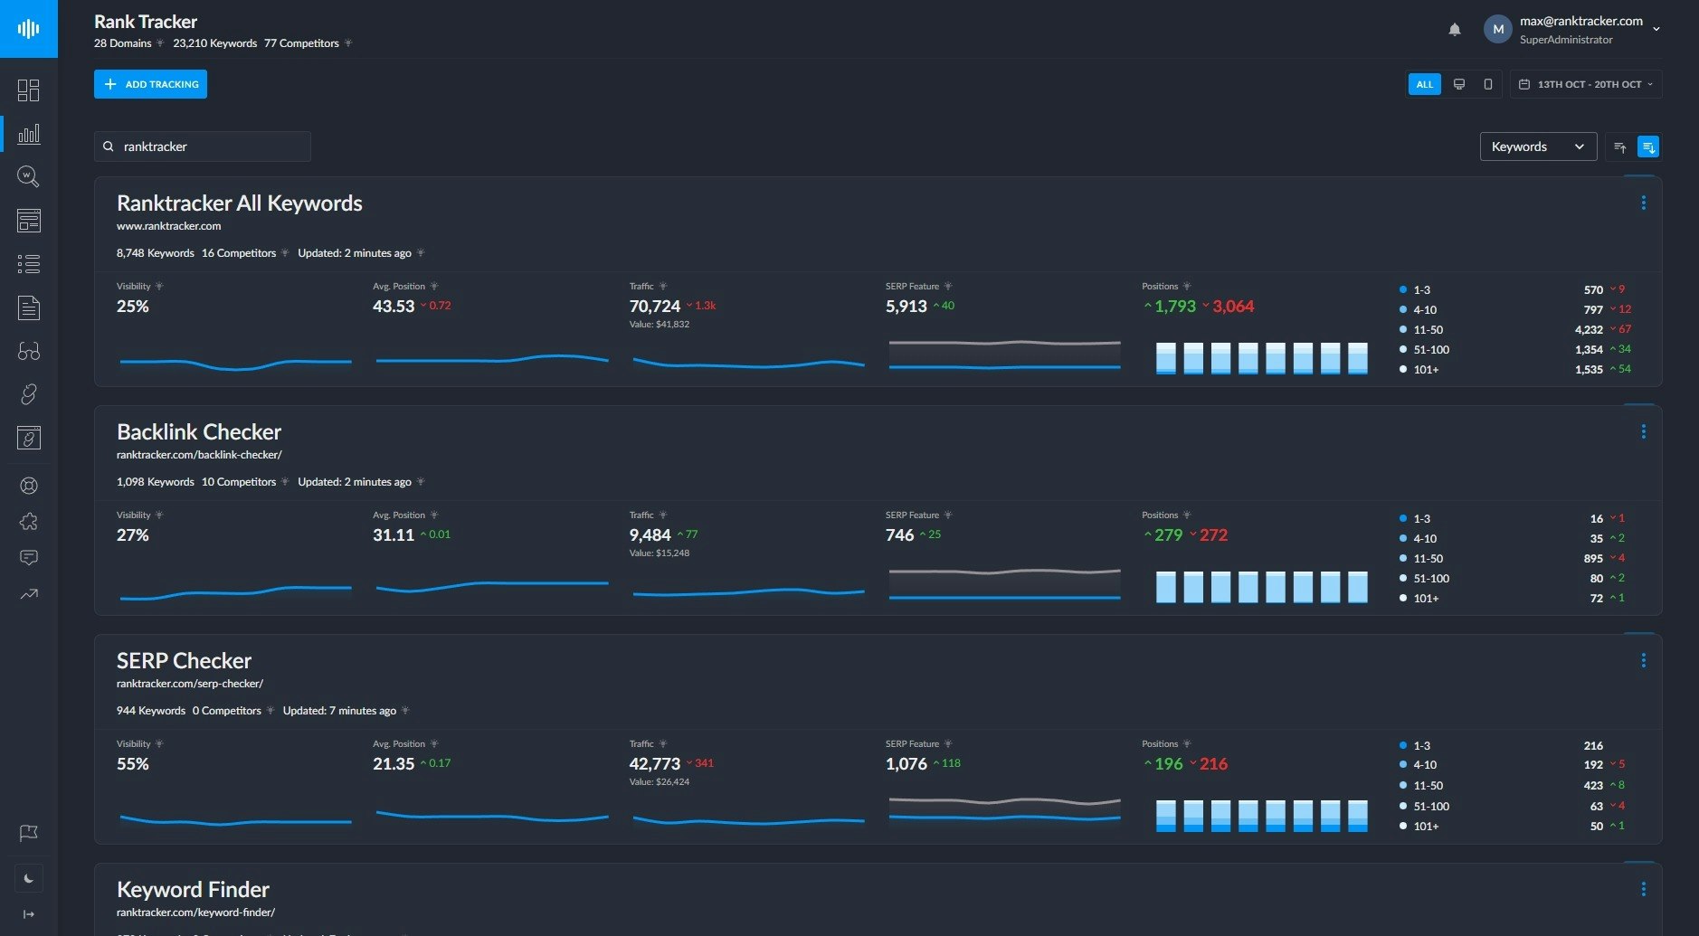Click ranktracker.com/keyword-finder/ URL
Screen dimensions: 1699x936
click(x=195, y=912)
